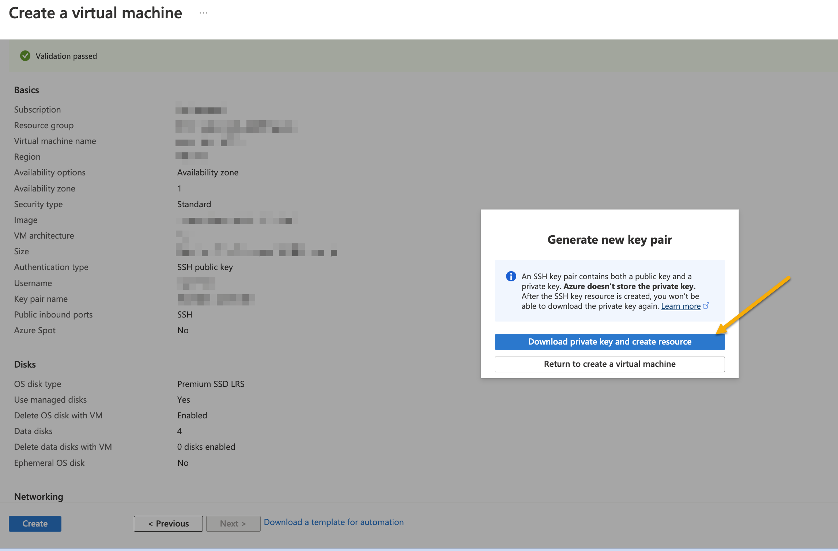Click the Size label
The height and width of the screenshot is (551, 838).
(22, 251)
